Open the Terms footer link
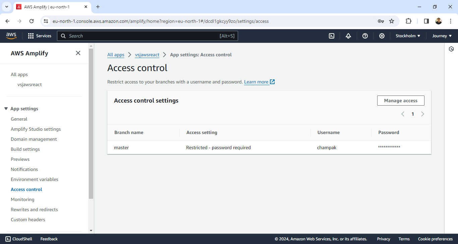This screenshot has height=244, width=458. (404, 239)
